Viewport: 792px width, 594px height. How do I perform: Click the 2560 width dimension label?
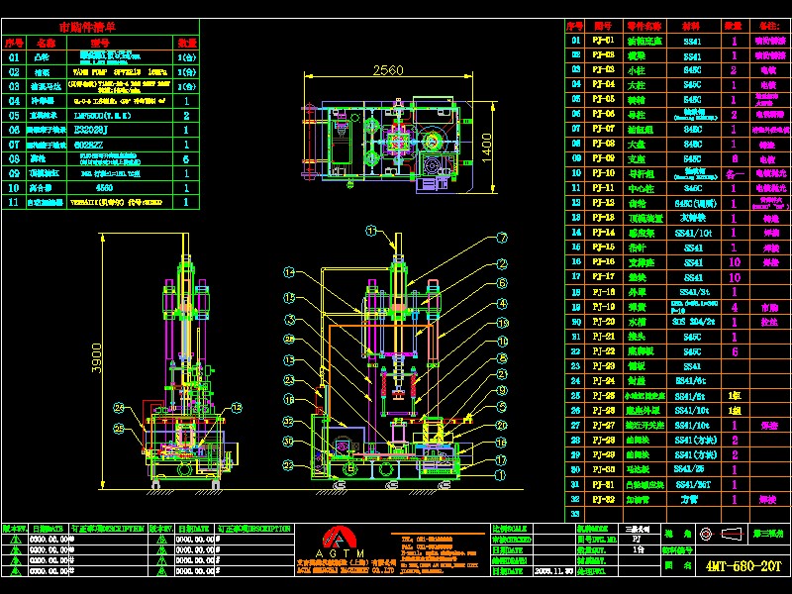pyautogui.click(x=388, y=69)
